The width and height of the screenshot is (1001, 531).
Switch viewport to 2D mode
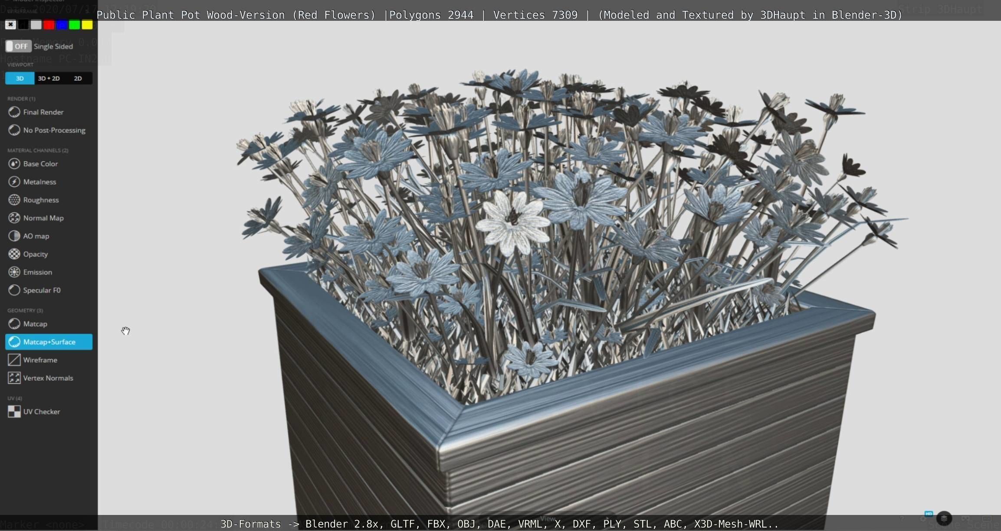[78, 78]
